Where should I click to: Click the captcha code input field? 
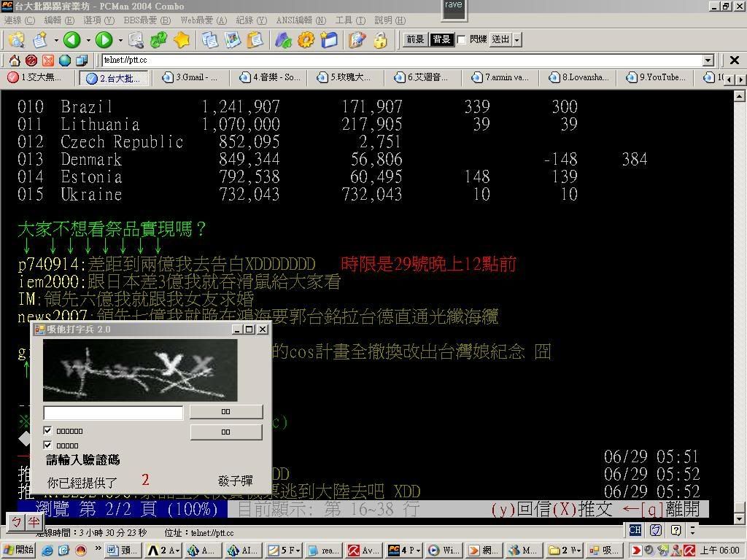(x=113, y=413)
